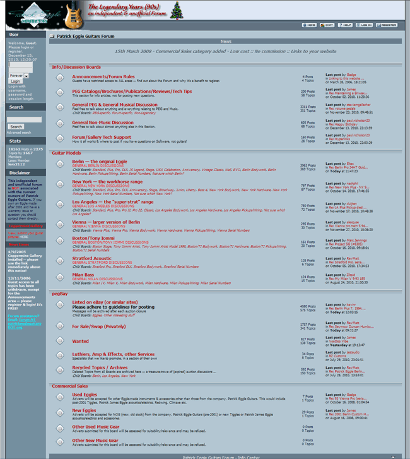
Task: Open Announcements/Forum Rules board
Action: [103, 76]
